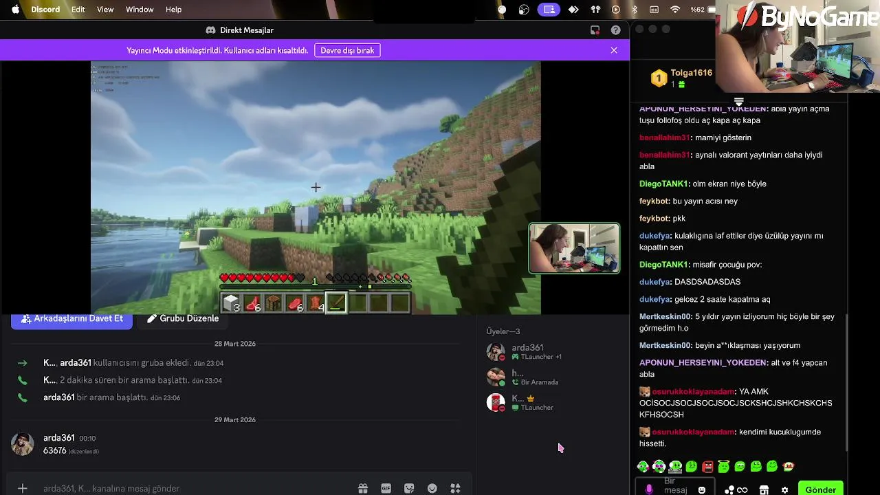Focus the 'Bir mesaj' chat input
This screenshot has height=495, width=880.
coord(675,487)
